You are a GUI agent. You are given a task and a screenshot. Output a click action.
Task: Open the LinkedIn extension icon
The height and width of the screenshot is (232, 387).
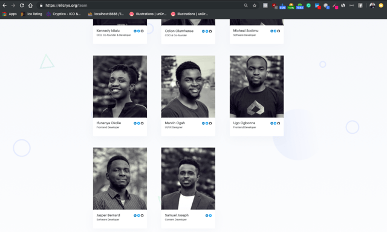click(317, 5)
